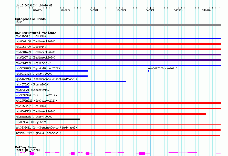Screen dimensions: 228x156
Task: Open nsv457595 (Itsara2009) label
Action: click(x=32, y=84)
